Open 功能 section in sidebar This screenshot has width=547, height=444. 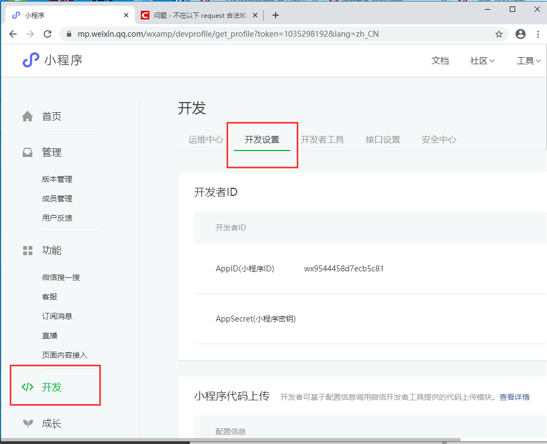coord(52,250)
